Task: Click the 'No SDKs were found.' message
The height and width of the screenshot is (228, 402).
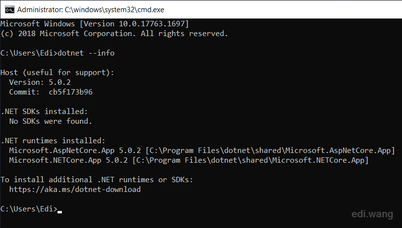Action: (x=50, y=121)
